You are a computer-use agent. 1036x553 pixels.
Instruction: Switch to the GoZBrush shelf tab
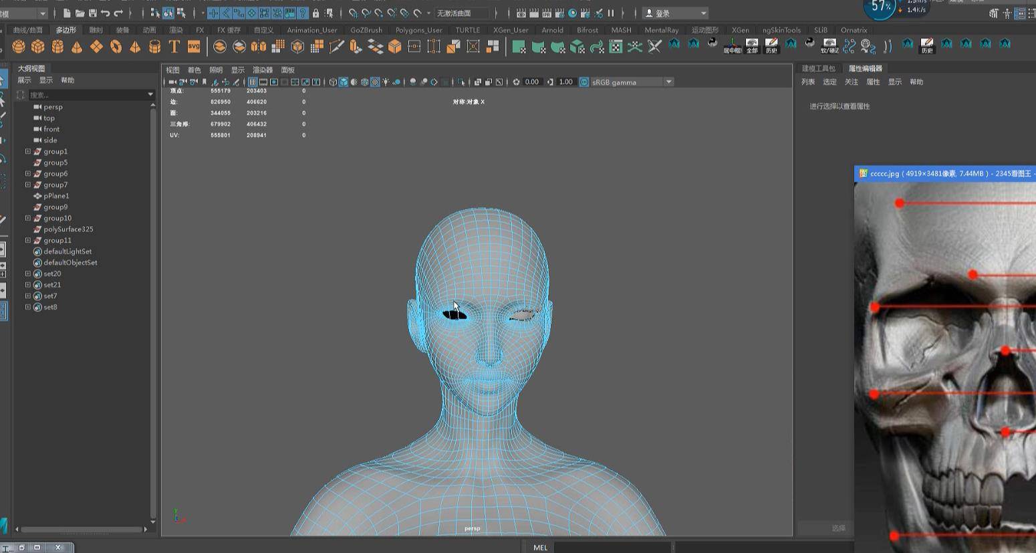(366, 30)
